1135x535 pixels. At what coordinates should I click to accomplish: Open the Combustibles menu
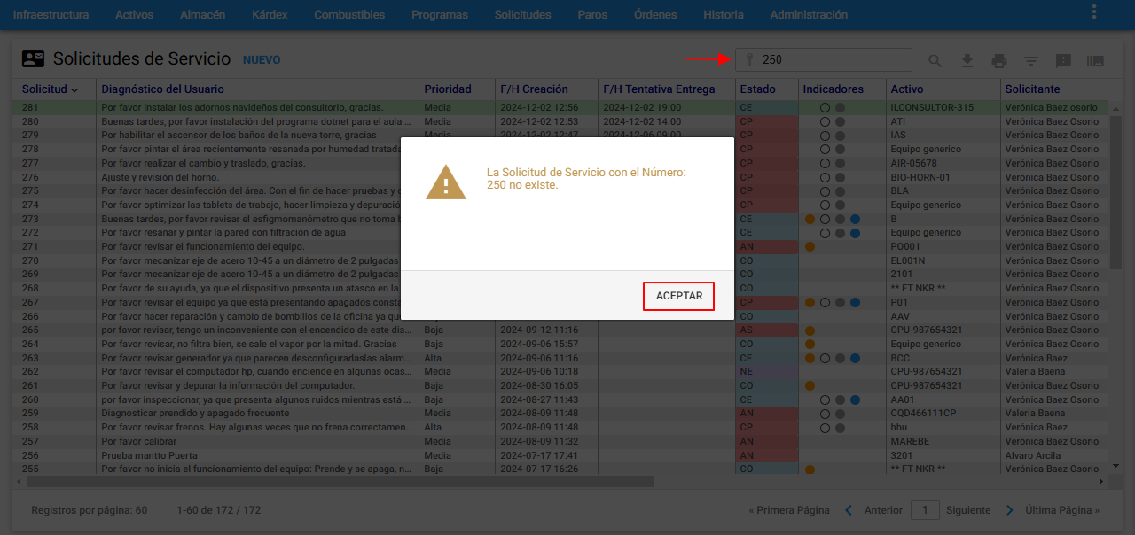[x=349, y=14]
